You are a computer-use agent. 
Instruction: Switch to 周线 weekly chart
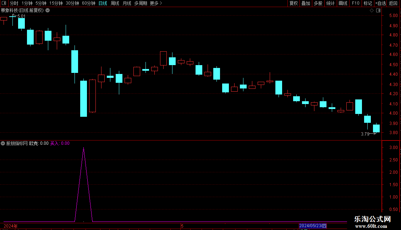[x=115, y=3]
